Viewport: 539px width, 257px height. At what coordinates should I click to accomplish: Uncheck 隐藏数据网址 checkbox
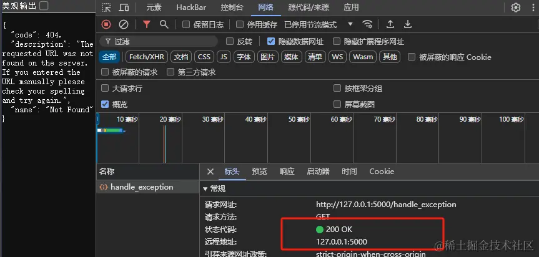point(271,42)
